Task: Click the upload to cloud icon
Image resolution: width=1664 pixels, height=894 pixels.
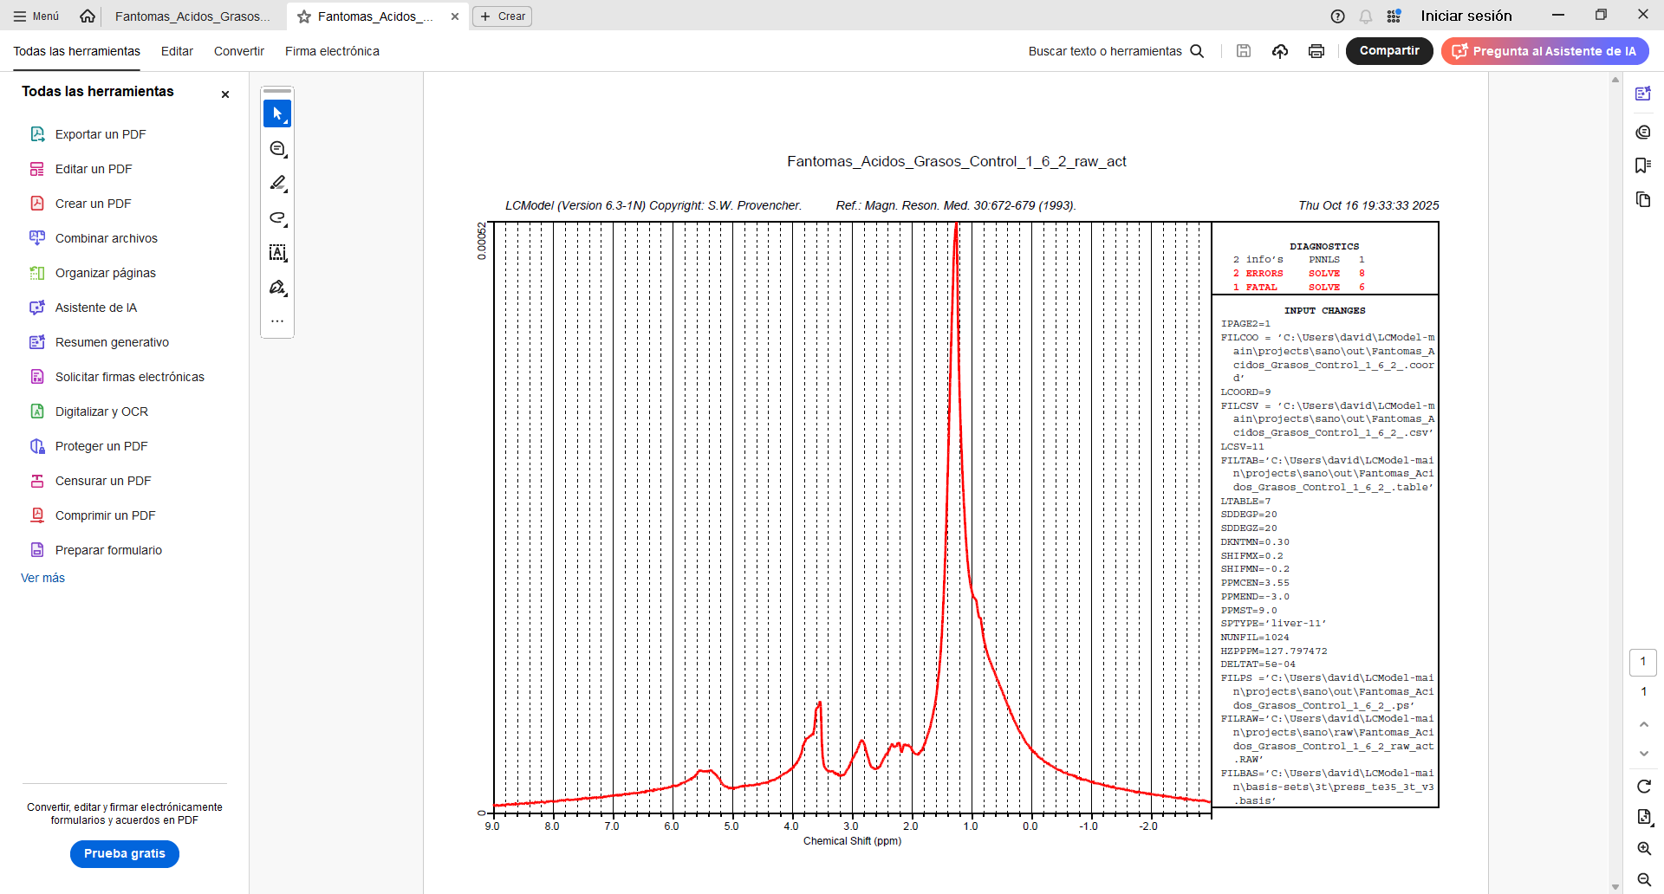Action: [1280, 51]
